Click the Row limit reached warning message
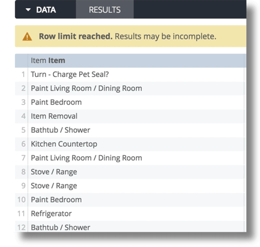The height and width of the screenshot is (247, 260). tap(127, 36)
